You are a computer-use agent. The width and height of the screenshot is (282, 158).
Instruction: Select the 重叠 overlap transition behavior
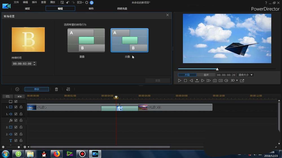(86, 40)
